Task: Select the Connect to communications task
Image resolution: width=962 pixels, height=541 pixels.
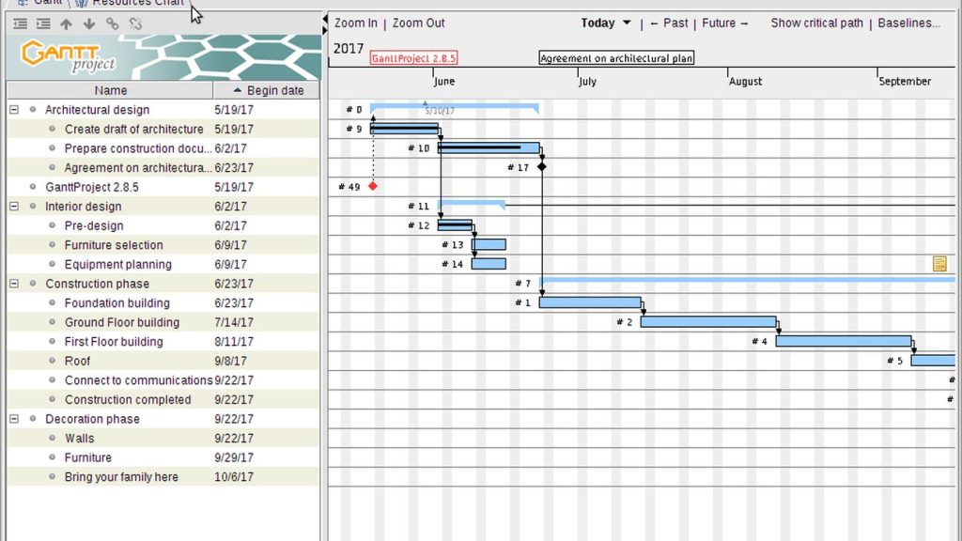Action: pos(139,380)
